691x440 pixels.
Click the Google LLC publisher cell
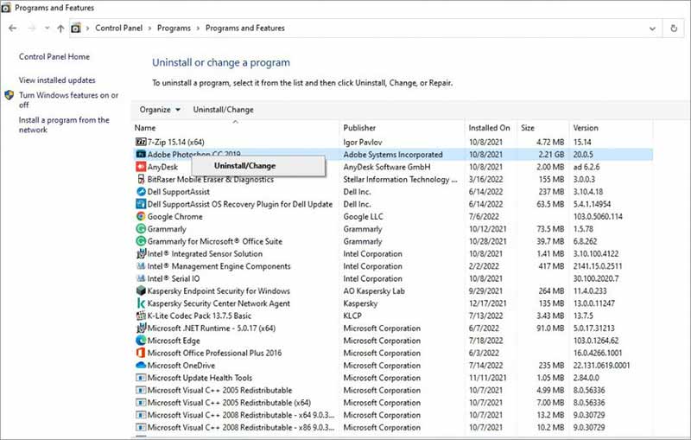click(x=363, y=216)
